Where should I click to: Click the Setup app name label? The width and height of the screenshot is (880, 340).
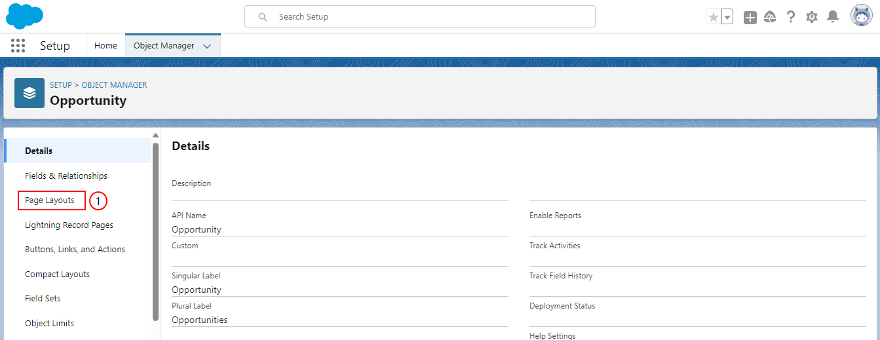click(54, 46)
